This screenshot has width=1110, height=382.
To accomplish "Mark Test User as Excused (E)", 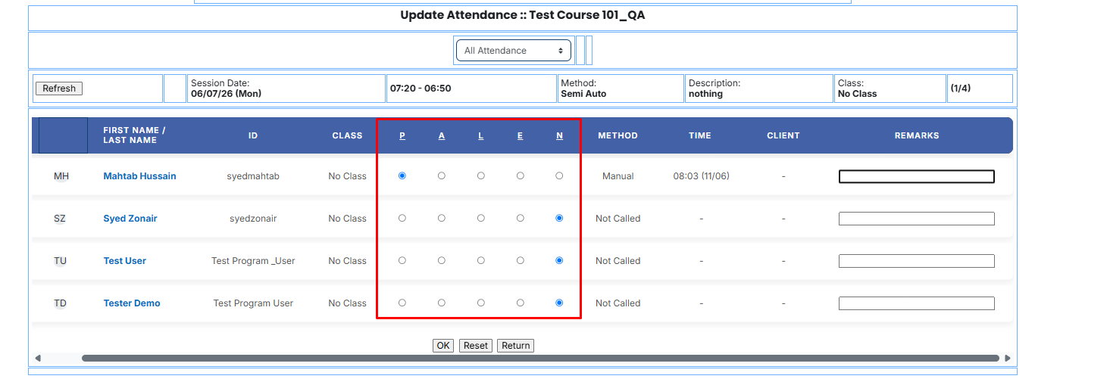I will coord(521,260).
